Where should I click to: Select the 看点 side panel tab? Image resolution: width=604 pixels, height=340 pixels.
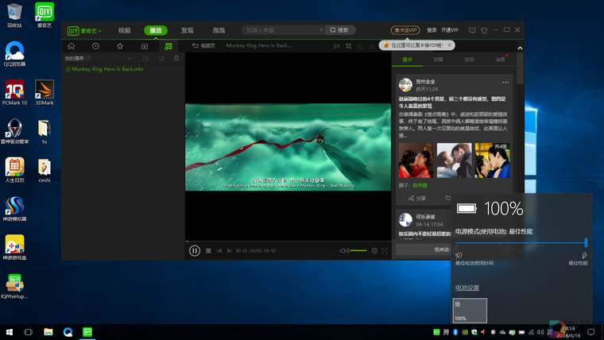point(407,60)
